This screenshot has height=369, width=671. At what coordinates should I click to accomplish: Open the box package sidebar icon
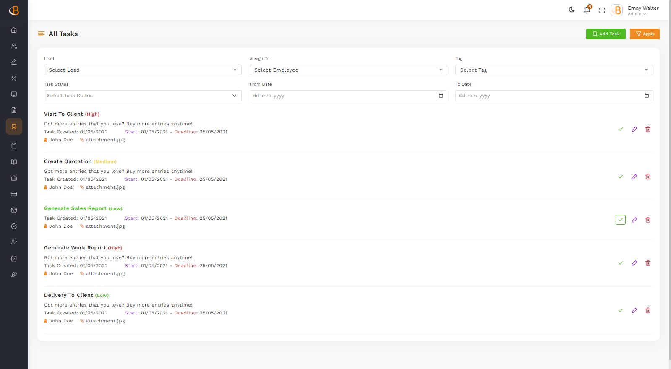14,210
